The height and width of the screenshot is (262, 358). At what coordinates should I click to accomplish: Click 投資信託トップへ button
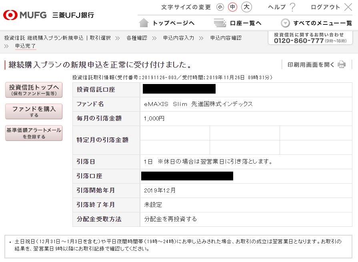(x=34, y=90)
